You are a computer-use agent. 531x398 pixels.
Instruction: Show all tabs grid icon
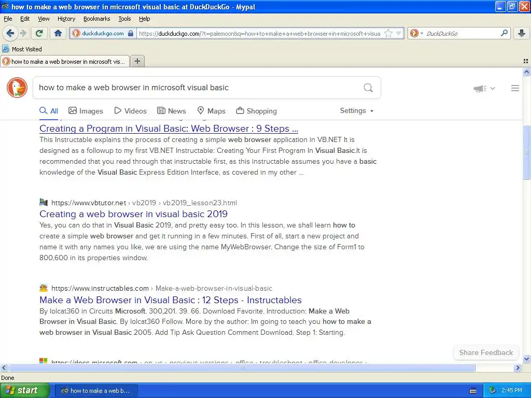[526, 61]
